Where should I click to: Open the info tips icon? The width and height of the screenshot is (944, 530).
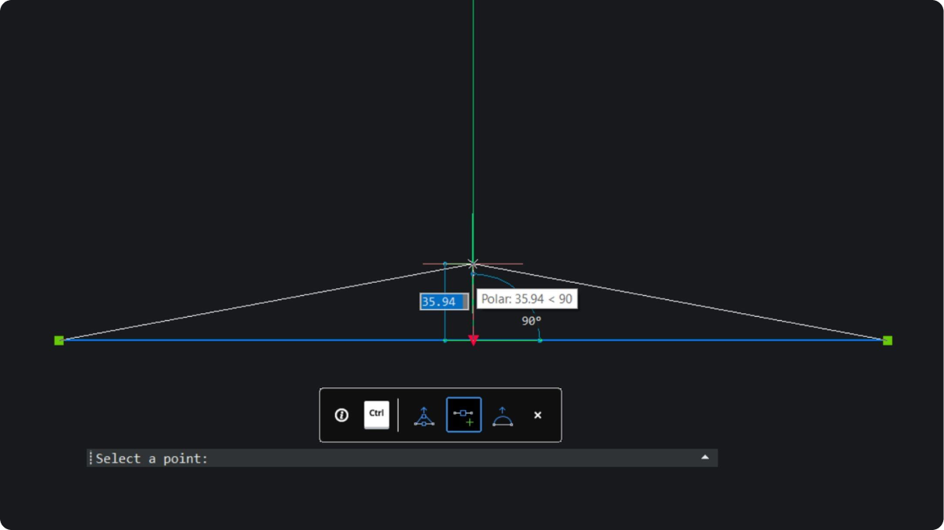[x=341, y=415]
